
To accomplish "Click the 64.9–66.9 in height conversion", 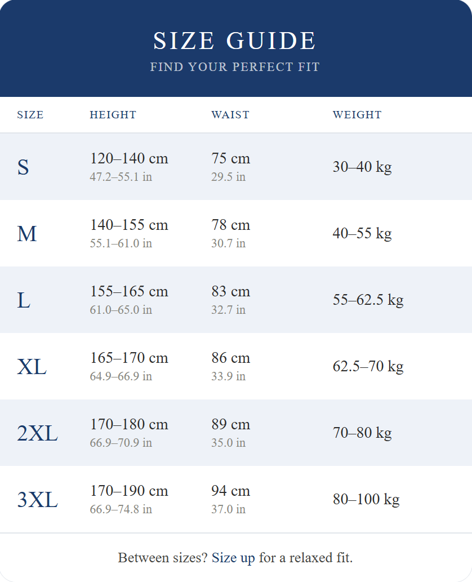I will [121, 376].
